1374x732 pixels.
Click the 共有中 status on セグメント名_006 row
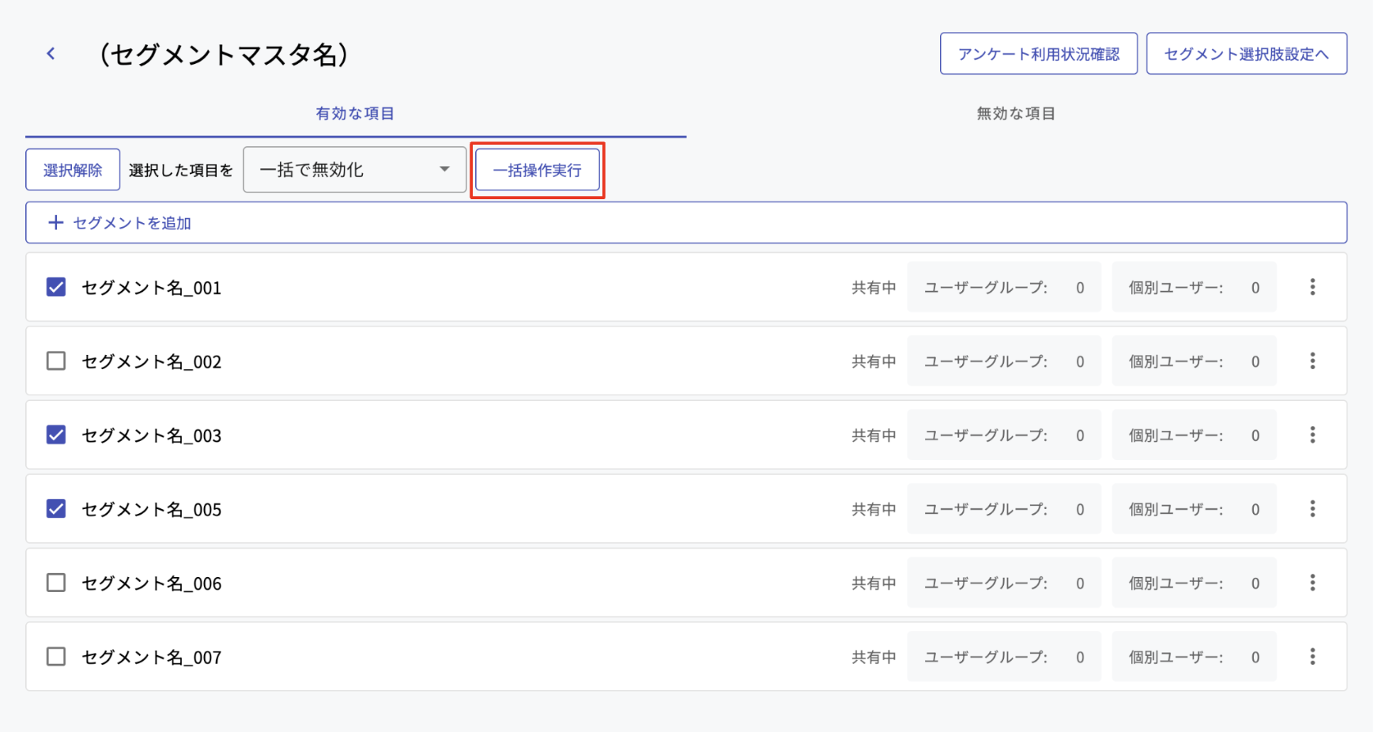pyautogui.click(x=874, y=583)
